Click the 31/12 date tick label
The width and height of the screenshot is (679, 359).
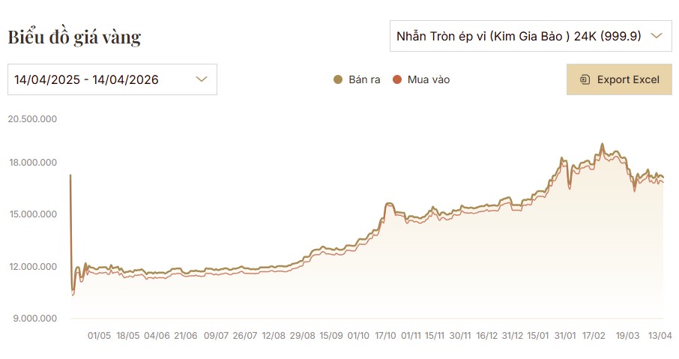pyautogui.click(x=513, y=336)
